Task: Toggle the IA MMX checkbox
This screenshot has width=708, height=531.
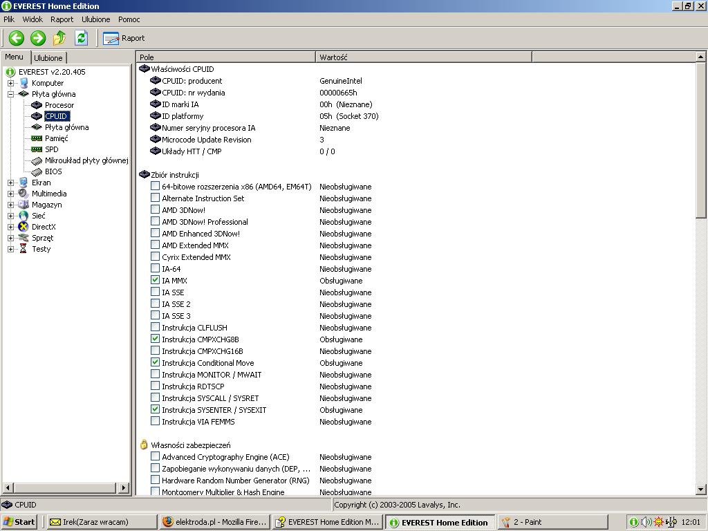Action: (x=155, y=280)
